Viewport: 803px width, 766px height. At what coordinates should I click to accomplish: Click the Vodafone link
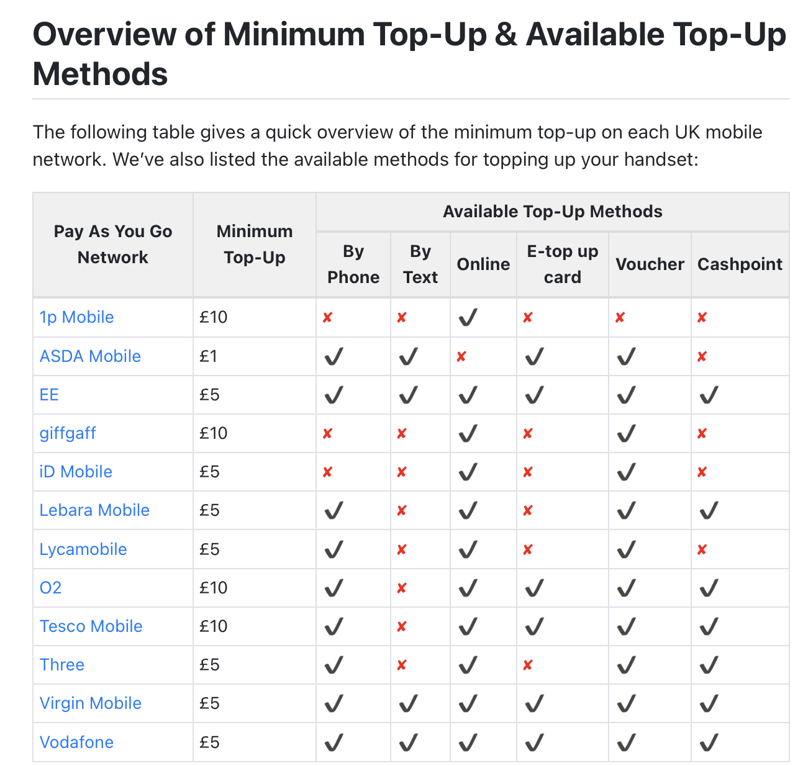coord(76,742)
